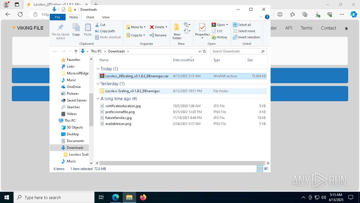Open the File ribbon tab

[57, 17]
